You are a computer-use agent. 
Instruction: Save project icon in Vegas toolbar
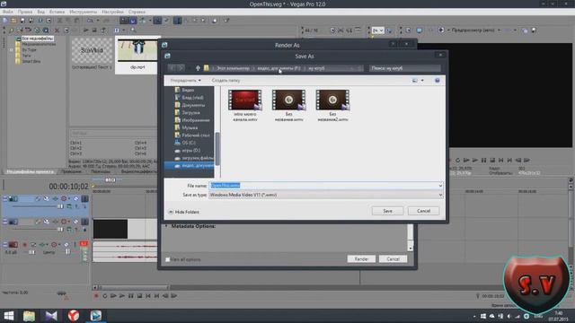(22, 21)
